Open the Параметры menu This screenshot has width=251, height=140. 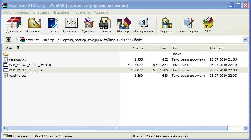(x=82, y=12)
